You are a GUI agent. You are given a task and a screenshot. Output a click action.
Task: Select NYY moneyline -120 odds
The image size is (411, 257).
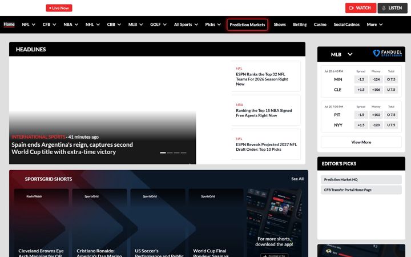pos(376,125)
